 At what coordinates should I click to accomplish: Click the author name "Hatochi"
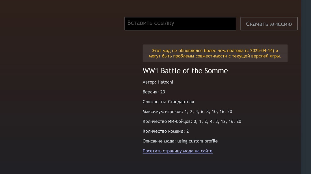tap(165, 82)
